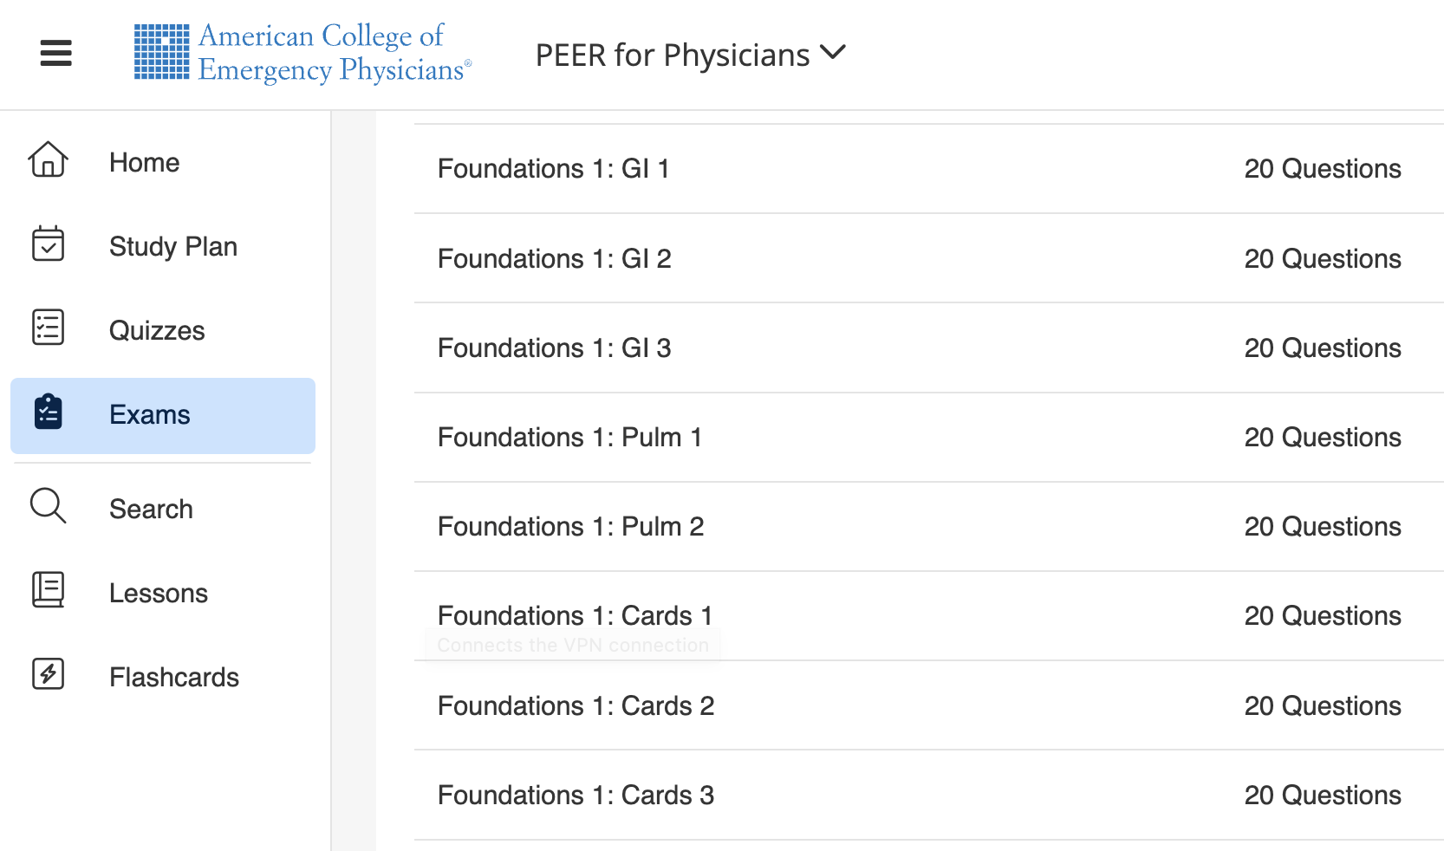Open Foundations 1: GI 1 exam

click(554, 168)
